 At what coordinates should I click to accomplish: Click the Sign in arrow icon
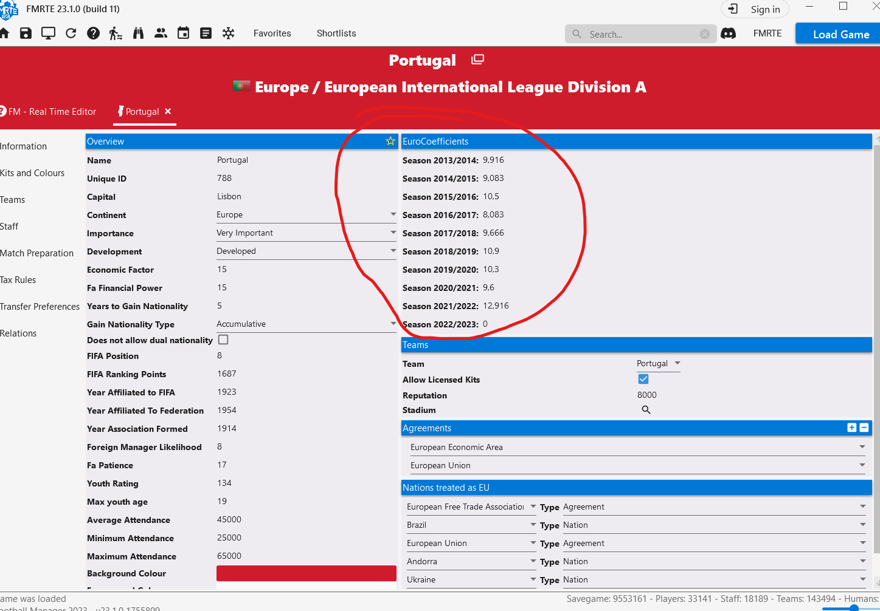point(733,9)
